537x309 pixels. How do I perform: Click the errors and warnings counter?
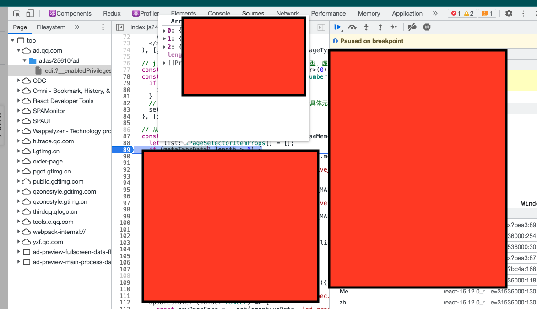463,14
